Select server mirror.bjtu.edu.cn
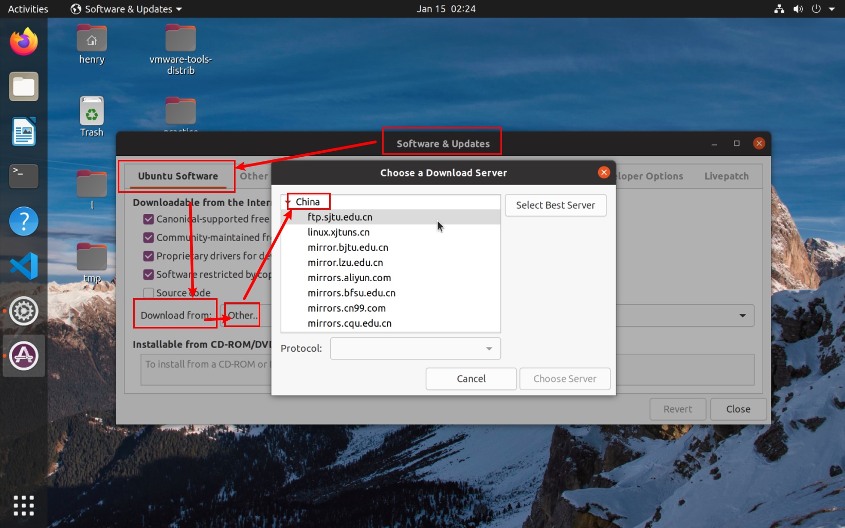 click(x=390, y=247)
